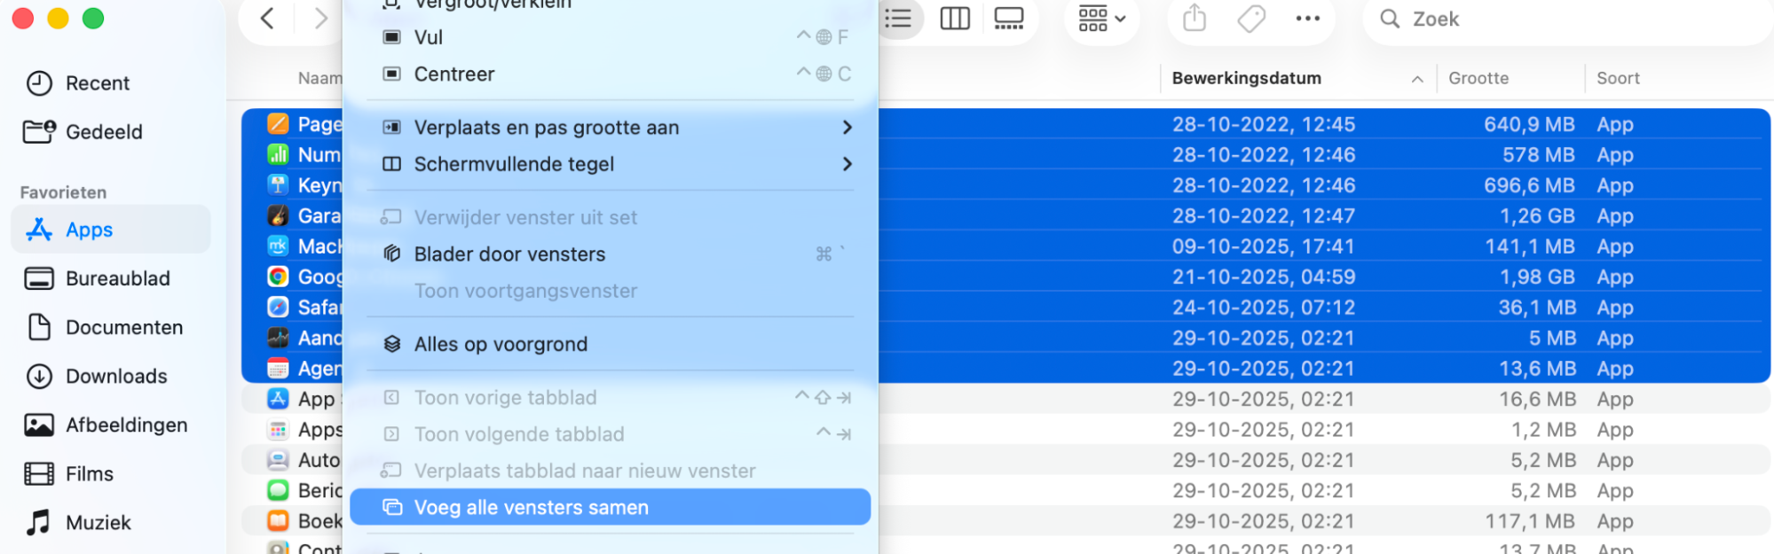Open Recent in the sidebar
The height and width of the screenshot is (554, 1774).
[x=111, y=83]
